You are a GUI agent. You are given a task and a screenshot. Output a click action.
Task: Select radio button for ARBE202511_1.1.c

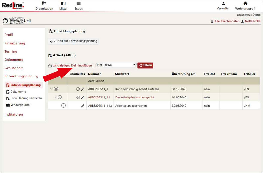[x=63, y=106]
